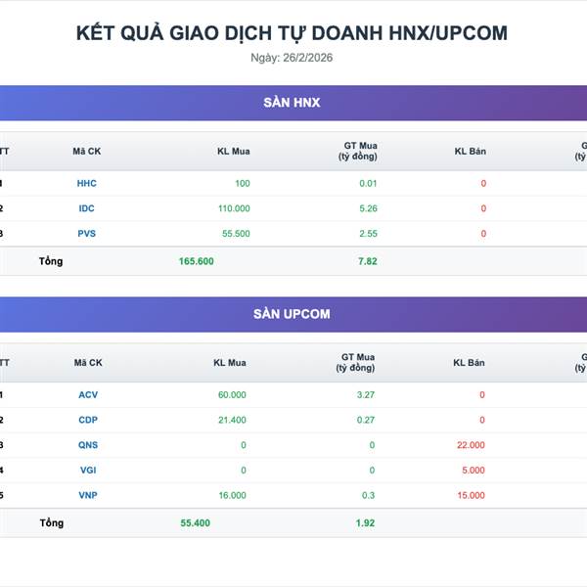Click the HNX table's KL Mua column header
The height and width of the screenshot is (587, 587).
(x=234, y=151)
